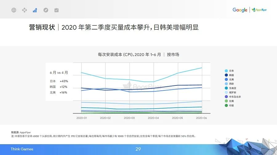277x155 pixels.
Task: Click the 2020-04 x-axis label
Action: 153,118
